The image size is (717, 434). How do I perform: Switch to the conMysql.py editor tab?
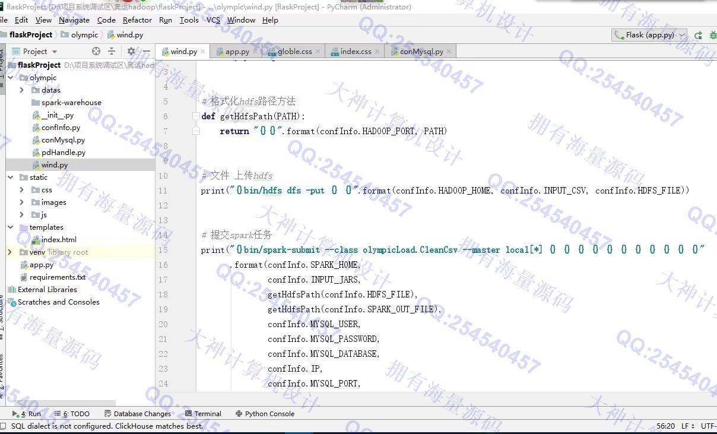pyautogui.click(x=421, y=52)
